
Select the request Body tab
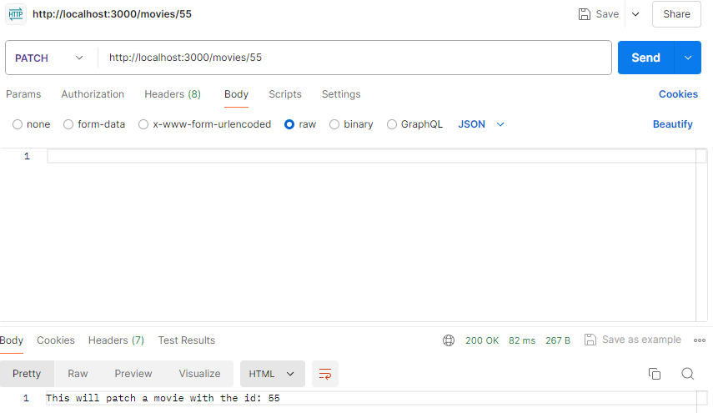[236, 94]
